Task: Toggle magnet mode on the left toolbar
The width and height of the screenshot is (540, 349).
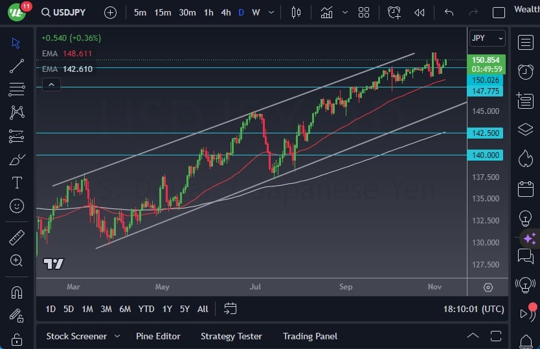Action: [x=17, y=292]
